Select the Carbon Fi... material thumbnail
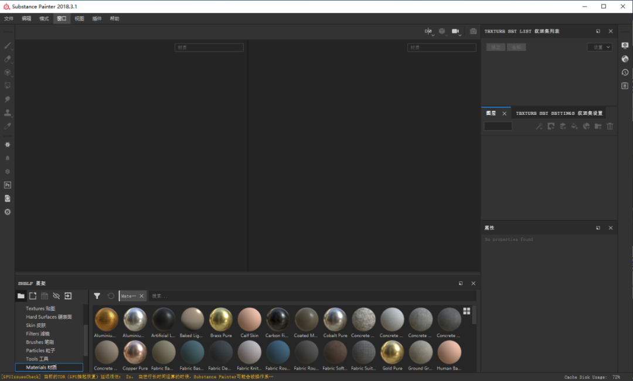 pos(278,322)
